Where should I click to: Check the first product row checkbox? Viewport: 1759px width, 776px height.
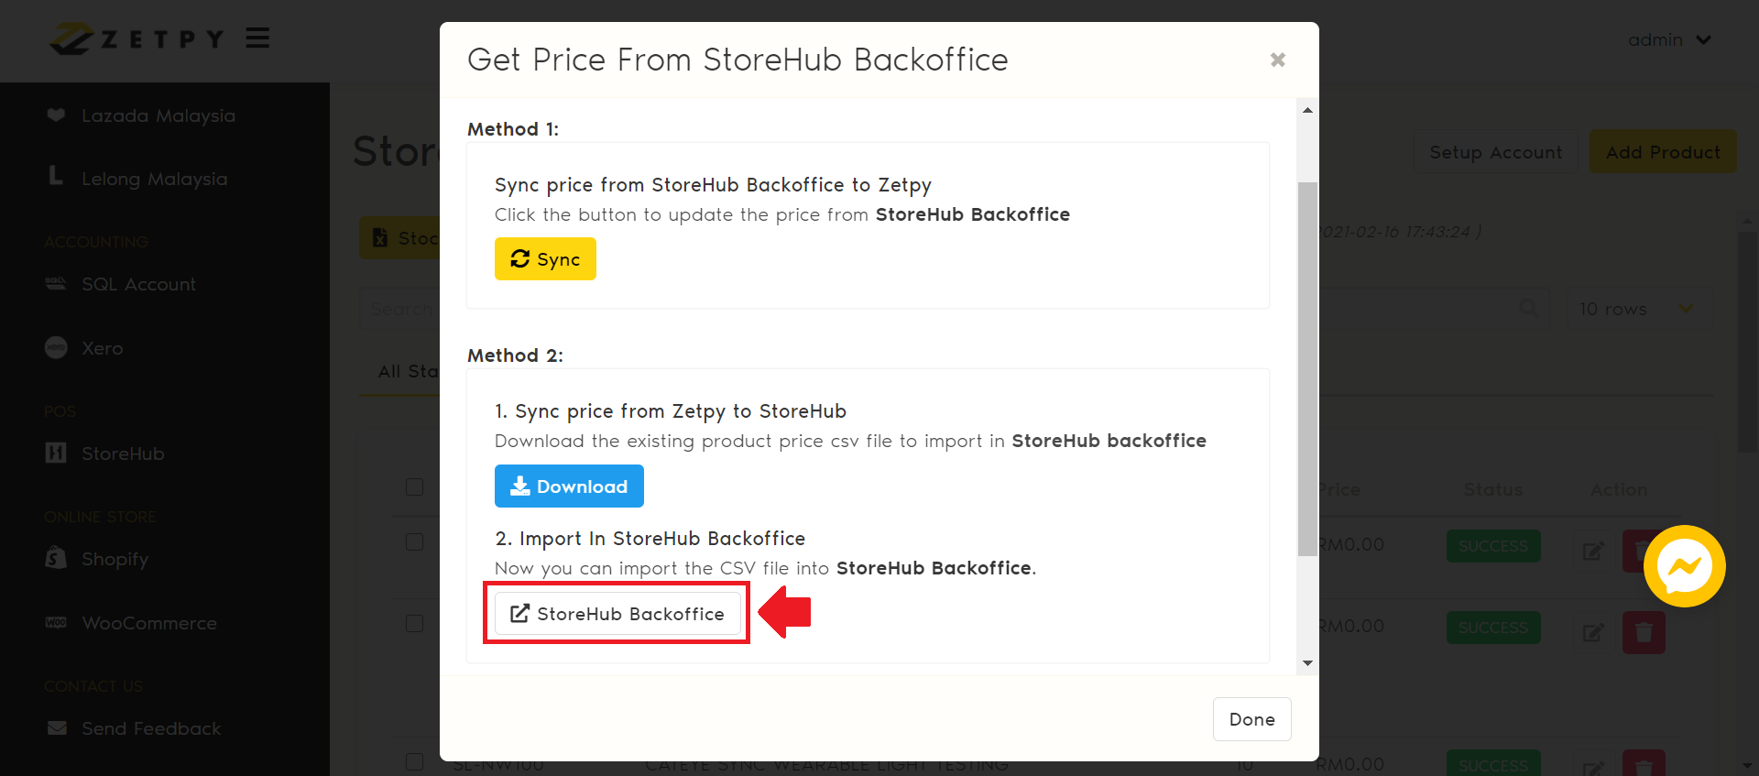click(x=415, y=542)
